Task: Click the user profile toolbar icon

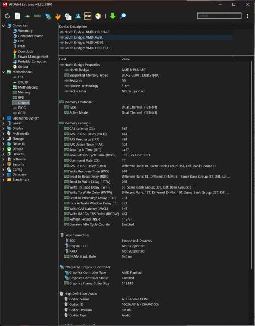Action: (78, 16)
